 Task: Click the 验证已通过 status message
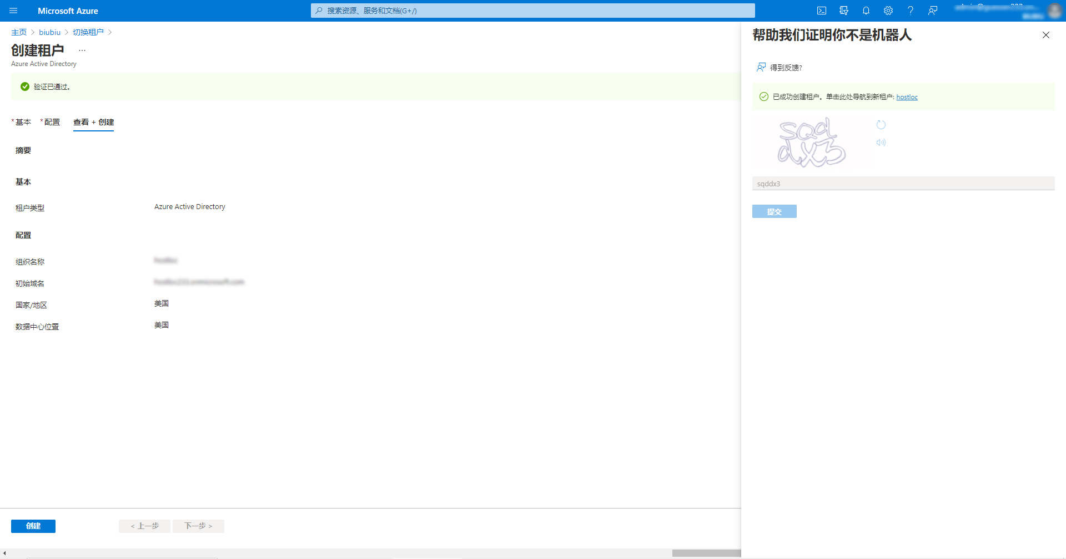tap(52, 87)
